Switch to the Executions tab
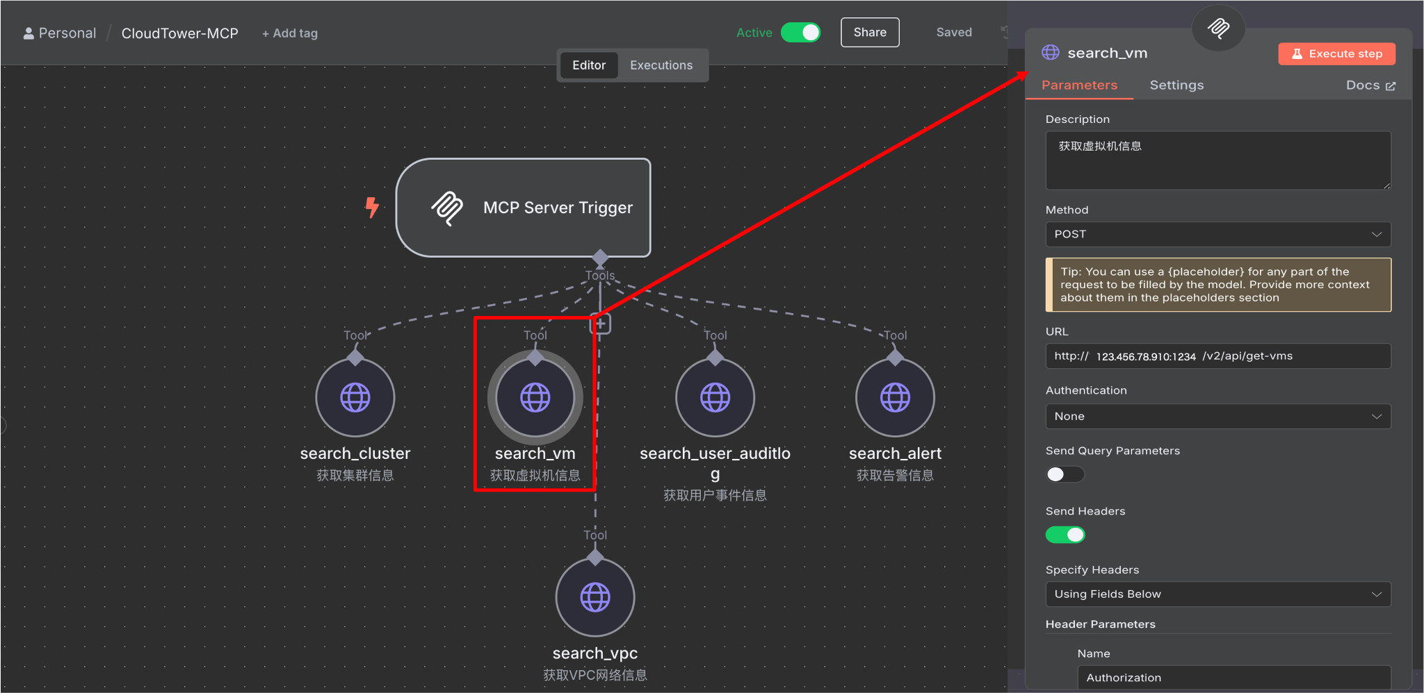1424x693 pixels. coord(661,65)
